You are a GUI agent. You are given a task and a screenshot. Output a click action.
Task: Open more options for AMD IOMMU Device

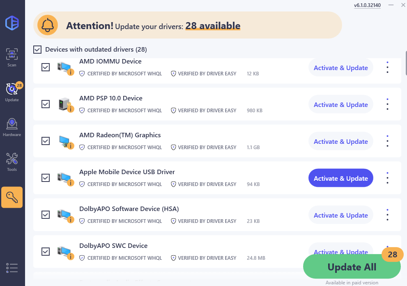coord(387,68)
